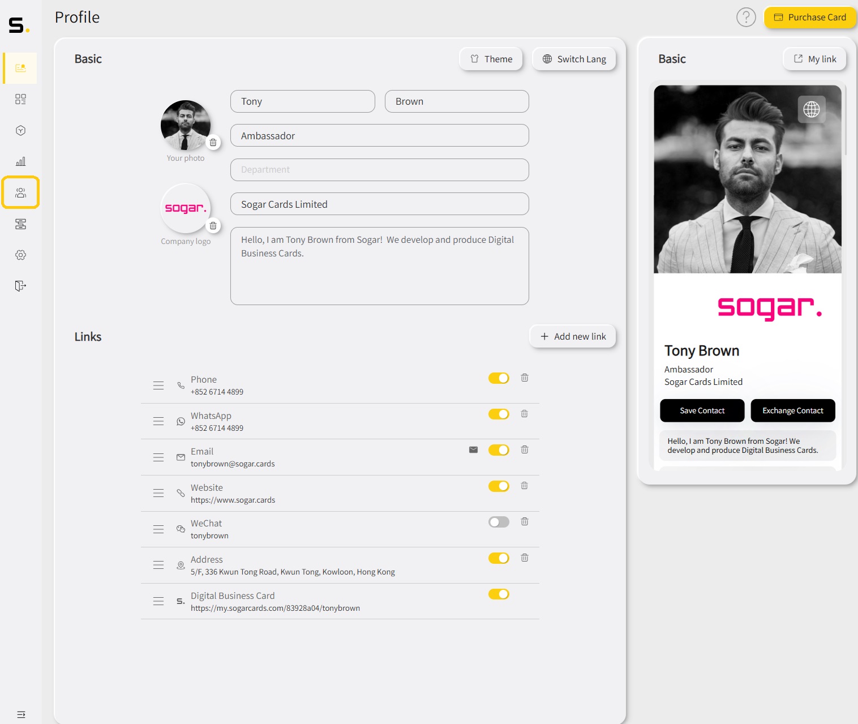The height and width of the screenshot is (724, 858).
Task: Remove the company logo using trash icon
Action: pyautogui.click(x=213, y=226)
